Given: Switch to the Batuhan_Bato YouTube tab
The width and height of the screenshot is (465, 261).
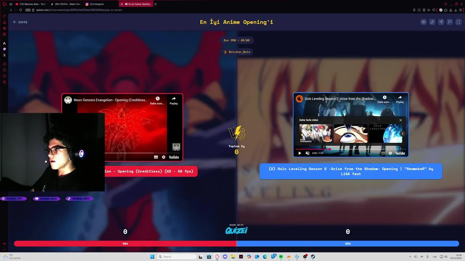Looking at the screenshot, I should [x=31, y=4].
